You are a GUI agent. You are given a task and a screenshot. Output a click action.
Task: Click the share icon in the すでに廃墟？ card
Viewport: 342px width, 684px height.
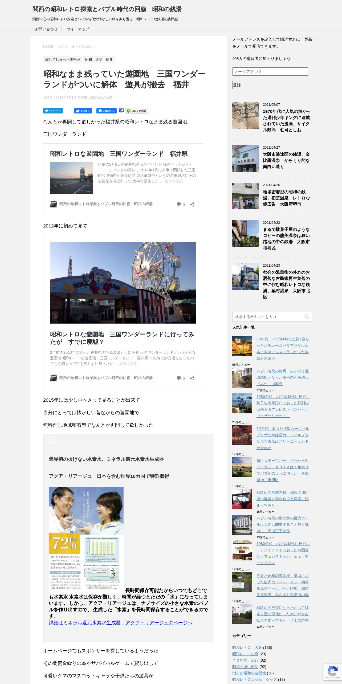click(x=192, y=378)
